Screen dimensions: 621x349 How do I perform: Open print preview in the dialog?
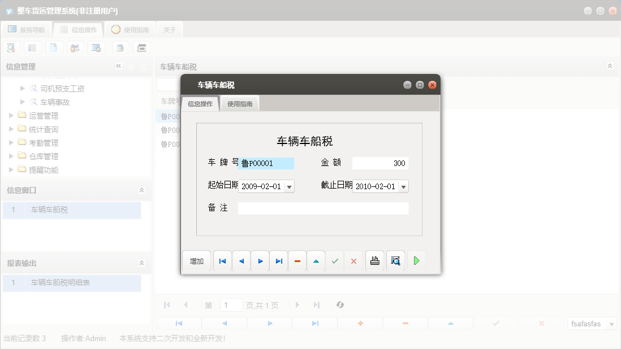[396, 260]
